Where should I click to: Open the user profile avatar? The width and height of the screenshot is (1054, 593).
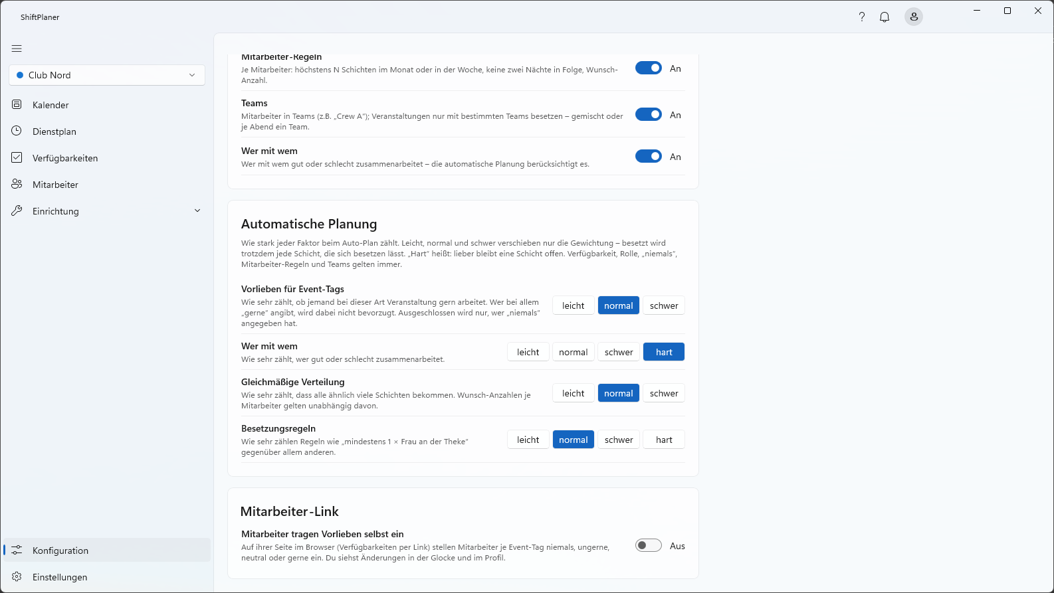pos(914,17)
